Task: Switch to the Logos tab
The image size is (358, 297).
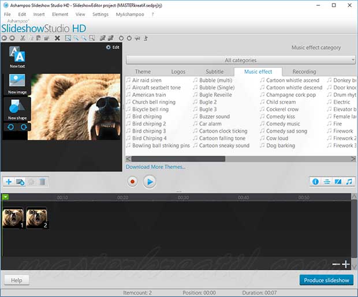Action: pyautogui.click(x=178, y=72)
